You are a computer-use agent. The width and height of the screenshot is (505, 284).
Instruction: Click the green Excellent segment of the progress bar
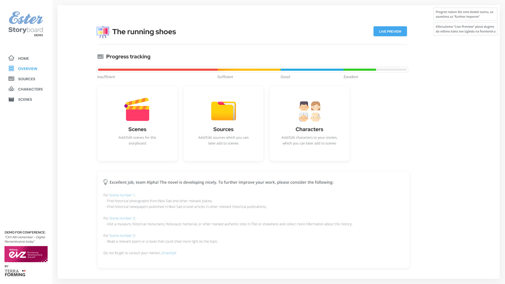coord(359,70)
